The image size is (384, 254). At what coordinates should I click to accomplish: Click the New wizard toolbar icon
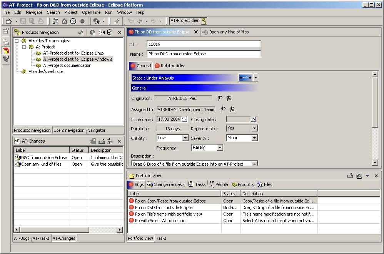point(9,21)
